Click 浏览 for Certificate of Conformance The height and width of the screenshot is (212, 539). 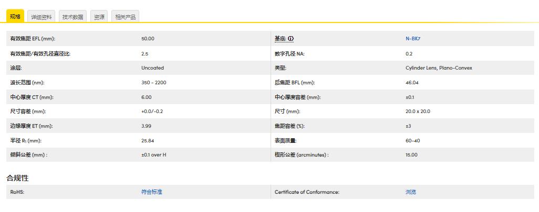pyautogui.click(x=410, y=192)
